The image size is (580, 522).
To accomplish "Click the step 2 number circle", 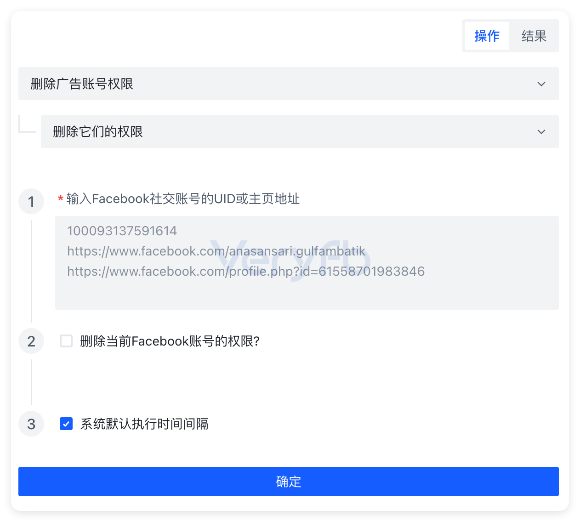I will pyautogui.click(x=31, y=341).
